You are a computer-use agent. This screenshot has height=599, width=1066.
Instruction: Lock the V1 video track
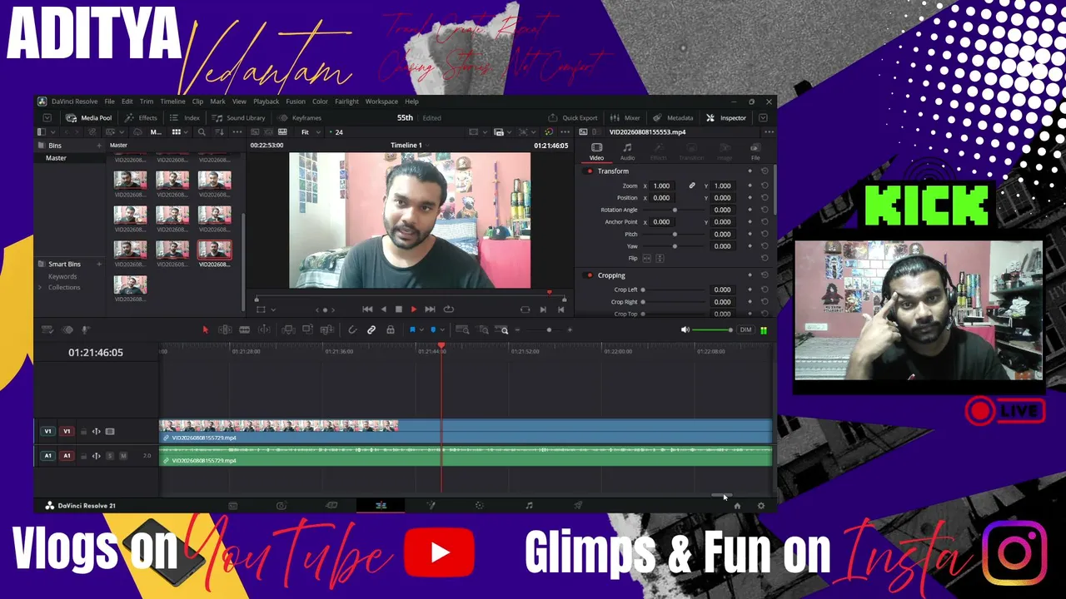(83, 432)
